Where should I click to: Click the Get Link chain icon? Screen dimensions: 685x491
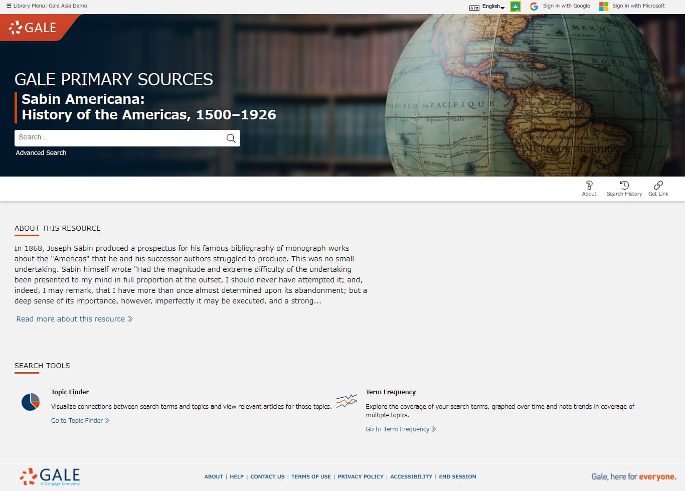pyautogui.click(x=658, y=185)
